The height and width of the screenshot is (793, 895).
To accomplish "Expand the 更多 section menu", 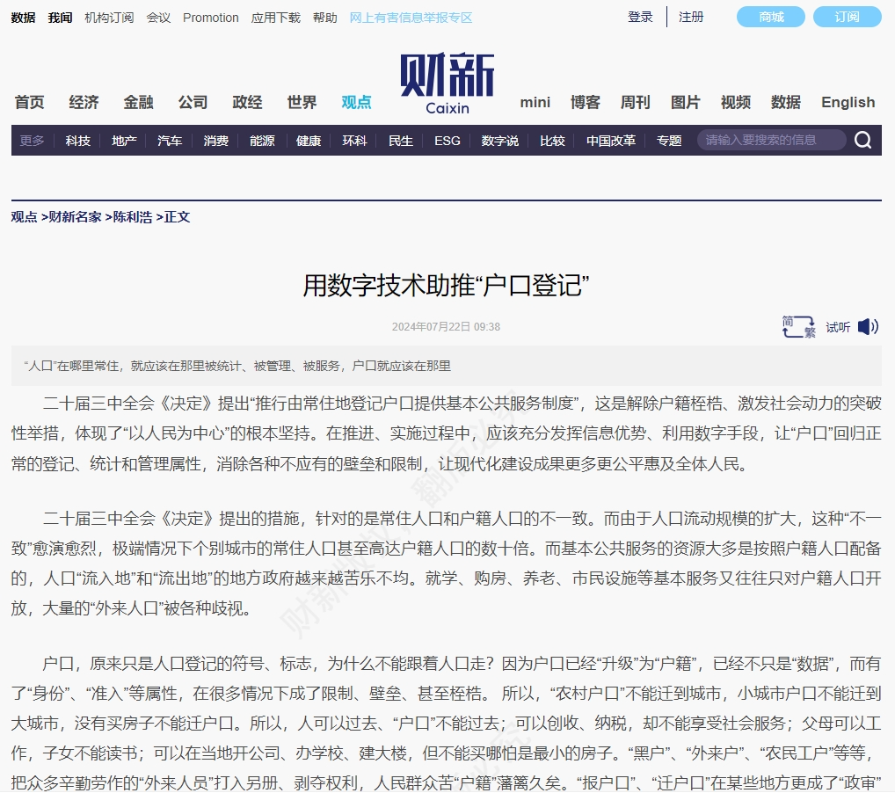I will (32, 140).
